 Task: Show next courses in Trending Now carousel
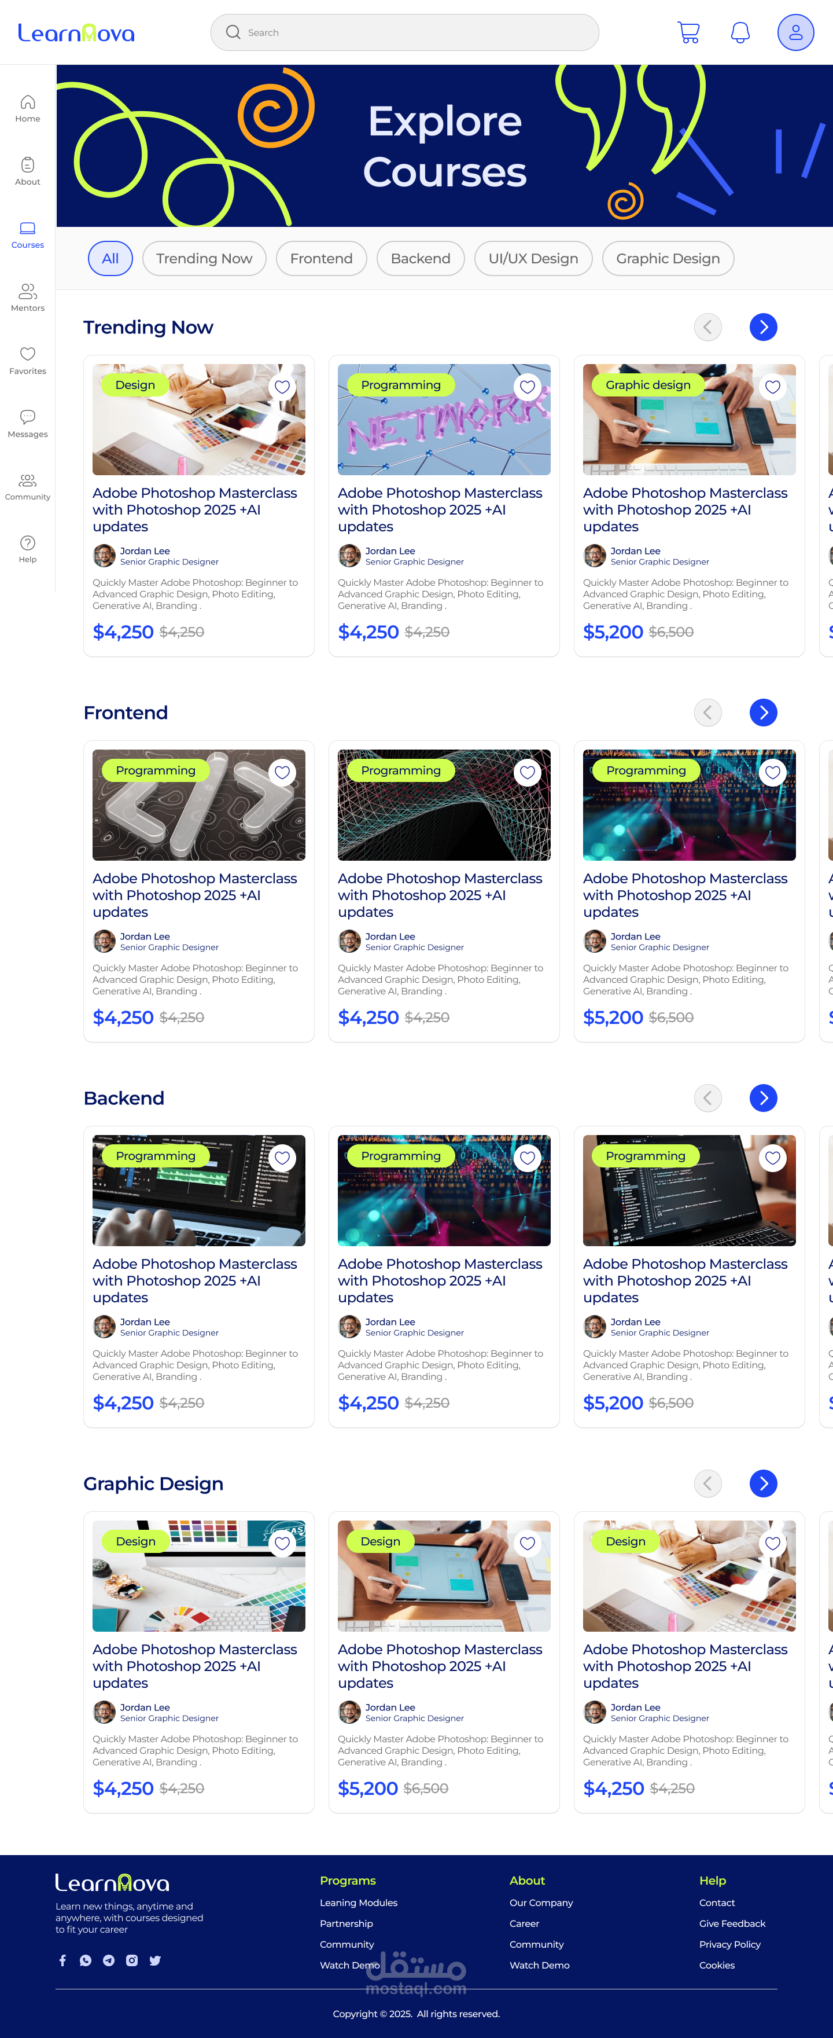click(764, 327)
